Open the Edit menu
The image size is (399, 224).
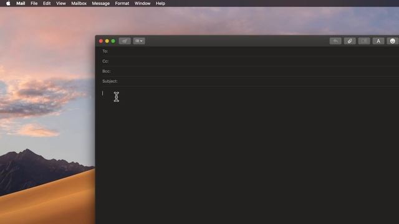point(47,3)
